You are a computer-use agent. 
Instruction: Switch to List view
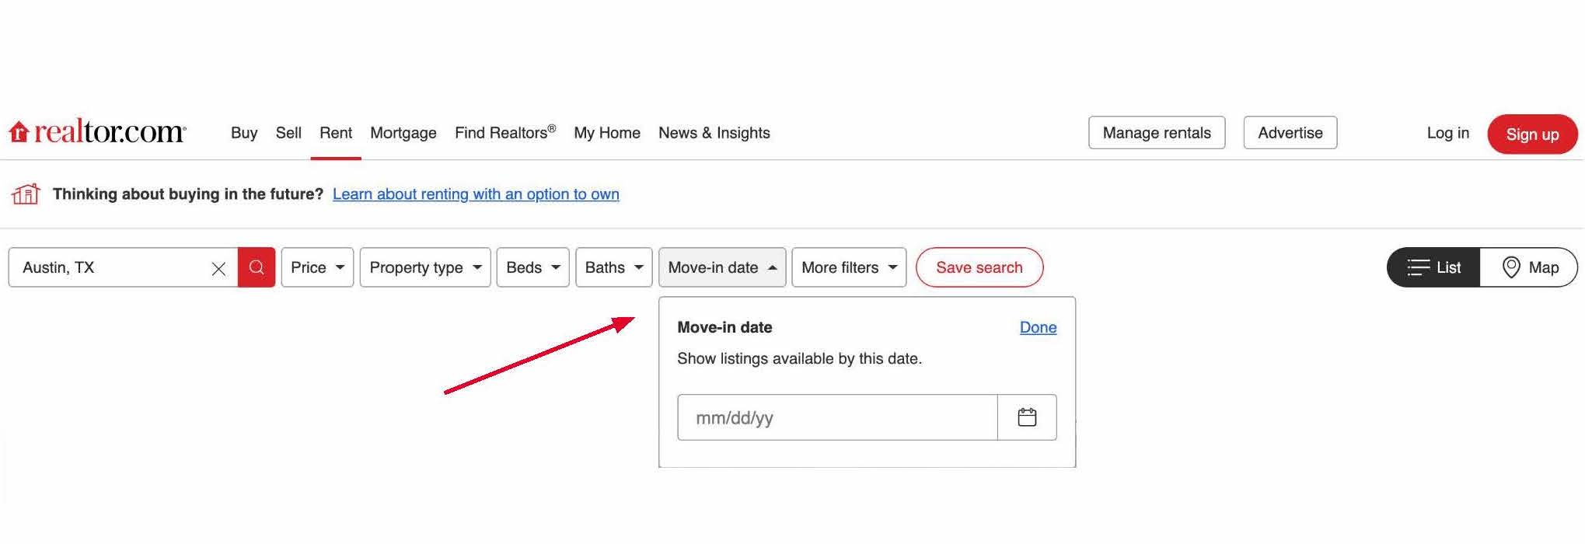pyautogui.click(x=1433, y=267)
